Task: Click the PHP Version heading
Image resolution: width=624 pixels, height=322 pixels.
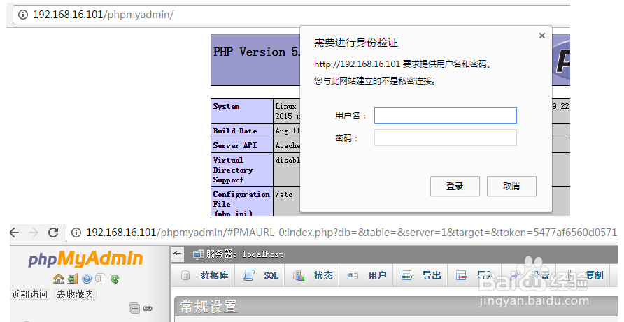Action: (257, 52)
